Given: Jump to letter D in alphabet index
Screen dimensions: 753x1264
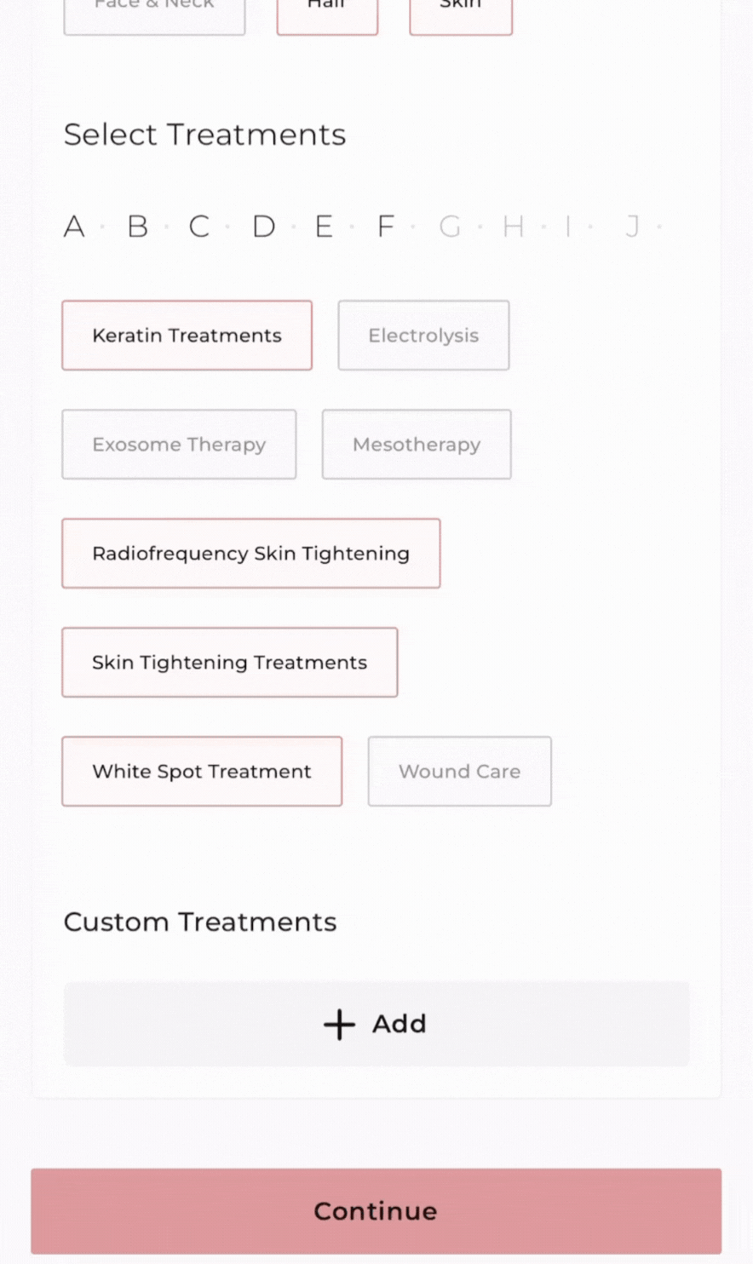Looking at the screenshot, I should 263,227.
